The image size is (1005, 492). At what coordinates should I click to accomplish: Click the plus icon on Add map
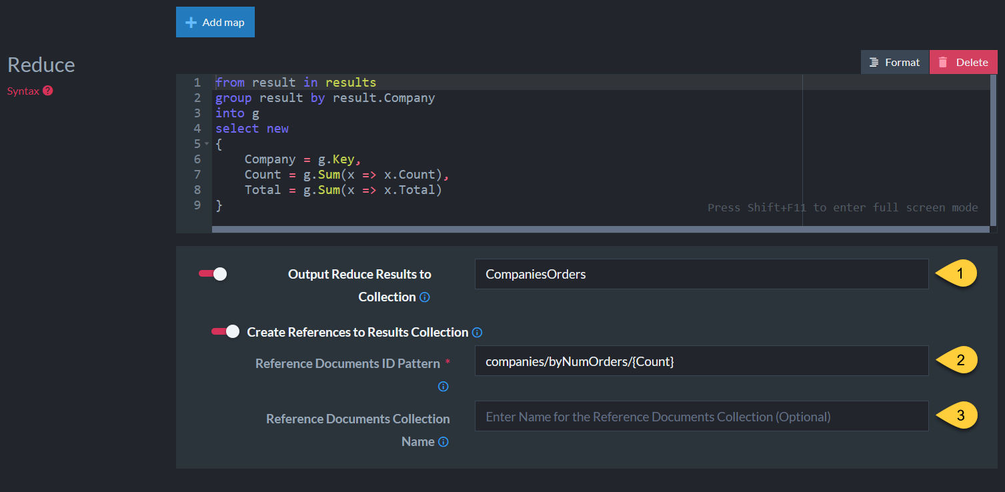click(191, 22)
